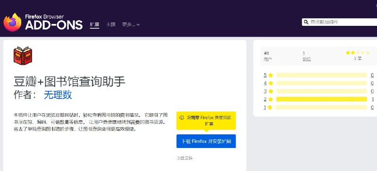The height and width of the screenshot is (171, 377).
Task: Expand the 更多 dropdown menu
Action: click(x=131, y=24)
